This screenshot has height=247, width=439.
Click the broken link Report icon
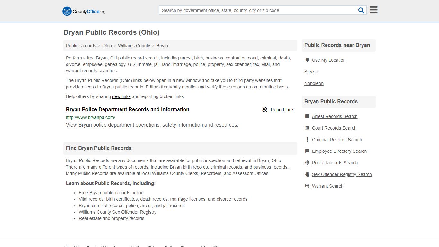point(265,110)
